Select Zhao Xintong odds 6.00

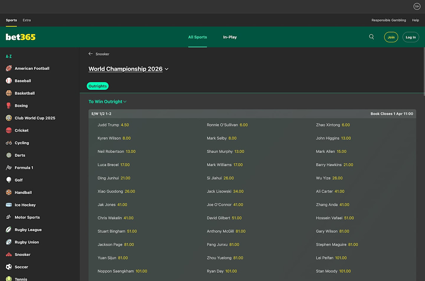pyautogui.click(x=333, y=125)
